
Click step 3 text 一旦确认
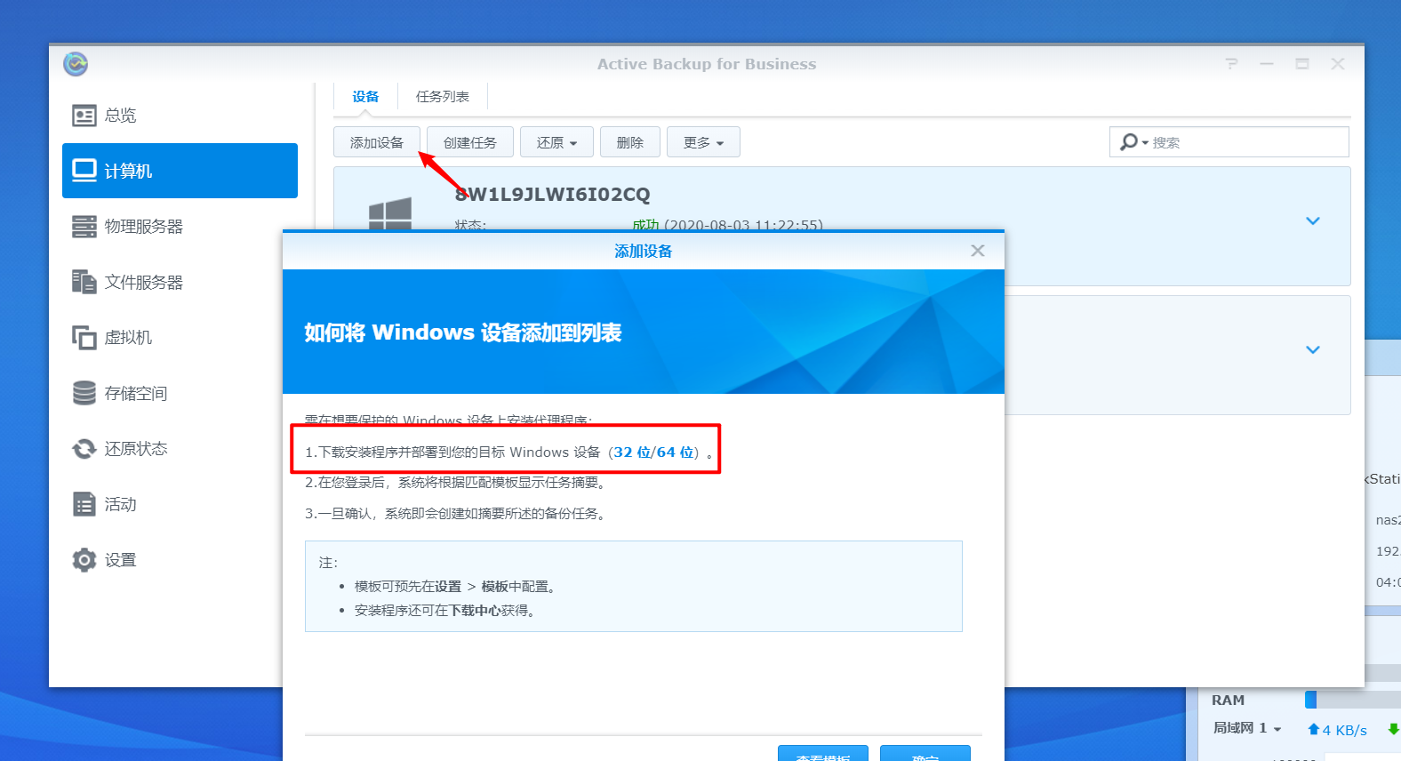click(x=457, y=514)
